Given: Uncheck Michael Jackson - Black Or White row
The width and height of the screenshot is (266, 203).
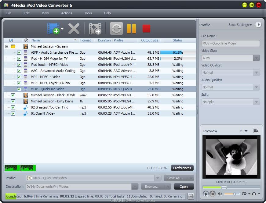Looking at the screenshot, I should [x=13, y=95].
